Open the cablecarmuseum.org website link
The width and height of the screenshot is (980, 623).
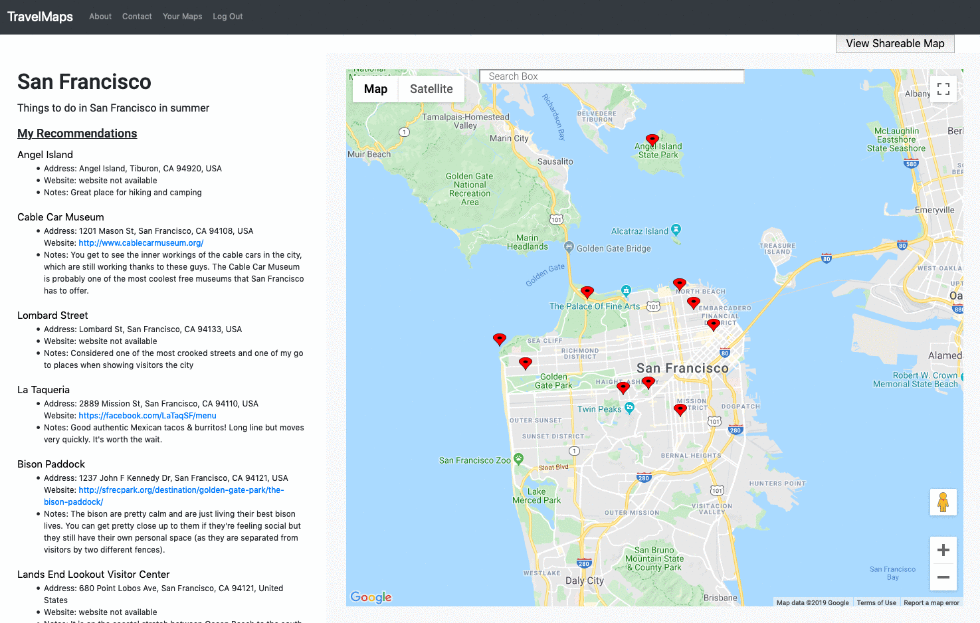tap(141, 243)
